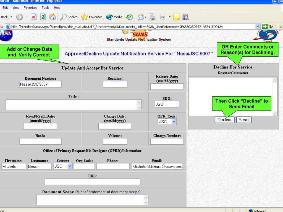Click into the Volume field
The height and width of the screenshot is (212, 283).
115,141
